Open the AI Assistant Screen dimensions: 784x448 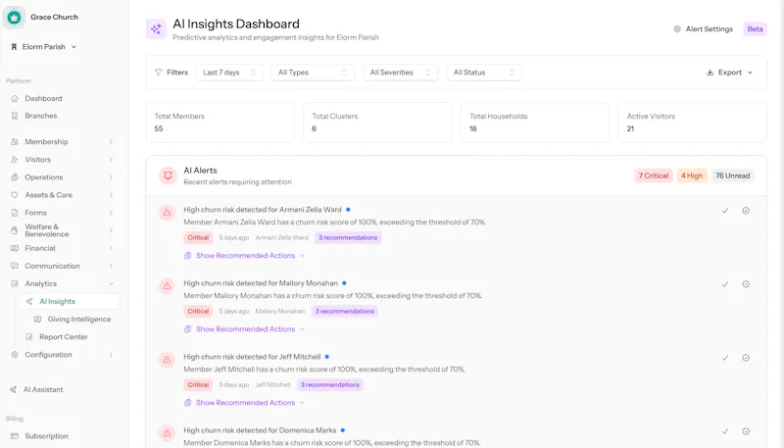pos(43,389)
